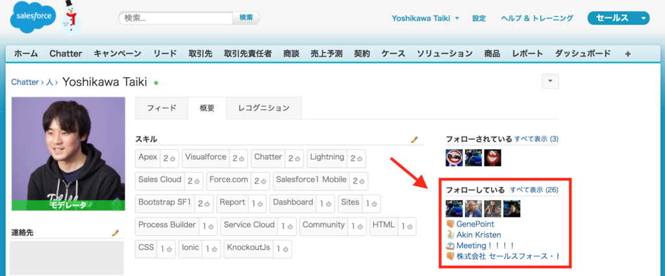
Task: Endorse the Community skill thumbs-up
Action: [x=359, y=227]
